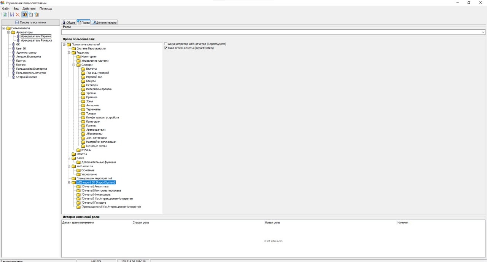Collapse the Касса node
This screenshot has height=262, width=487.
point(69,158)
